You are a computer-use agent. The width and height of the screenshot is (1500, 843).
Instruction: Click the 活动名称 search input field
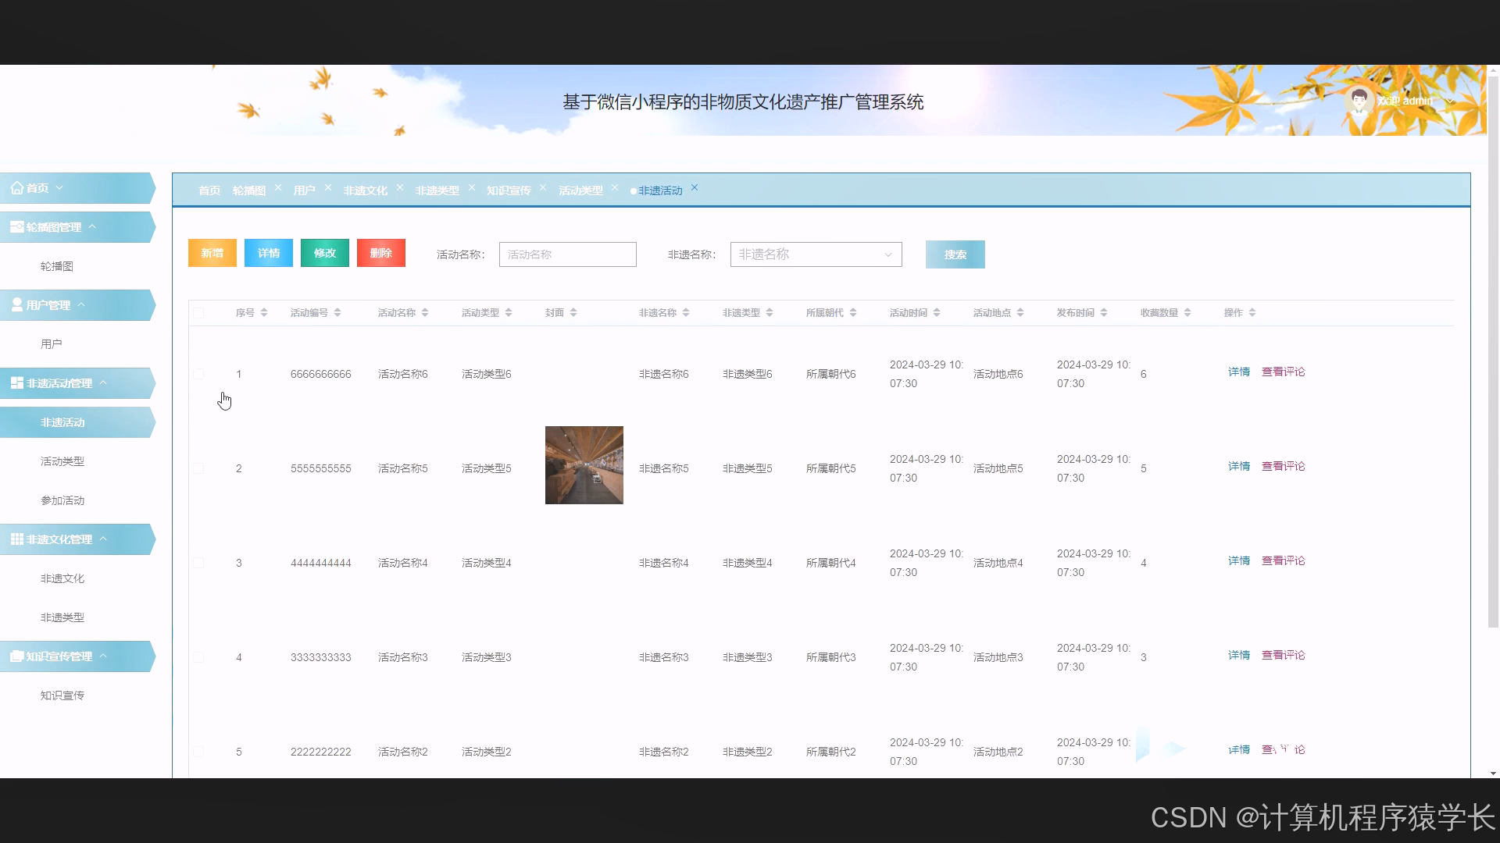click(567, 254)
